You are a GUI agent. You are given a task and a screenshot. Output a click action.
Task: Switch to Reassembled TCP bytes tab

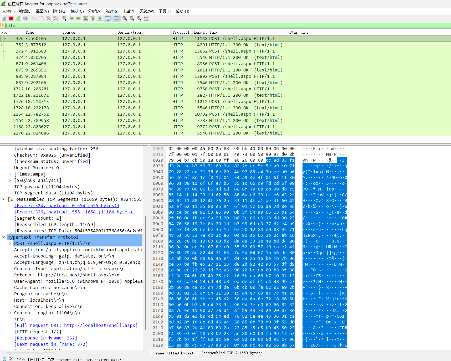(x=231, y=353)
